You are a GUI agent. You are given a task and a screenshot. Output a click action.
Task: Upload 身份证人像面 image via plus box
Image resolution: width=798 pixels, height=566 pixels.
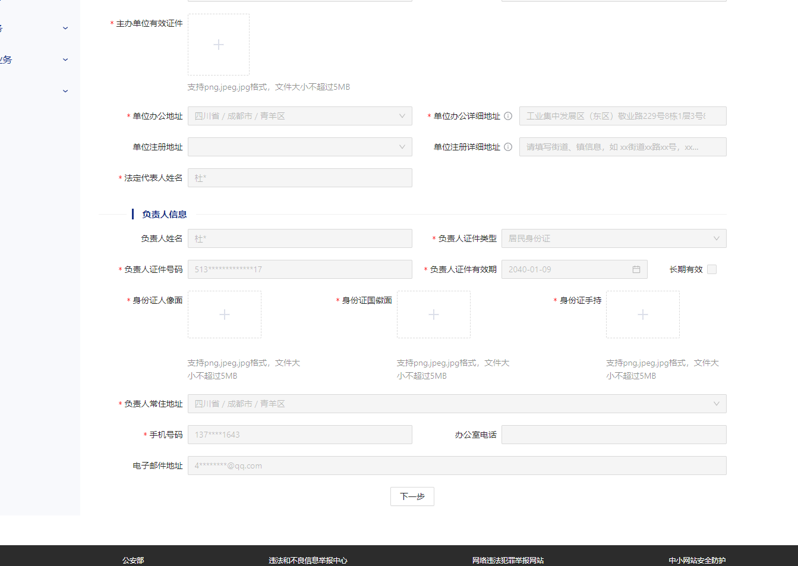coord(225,315)
